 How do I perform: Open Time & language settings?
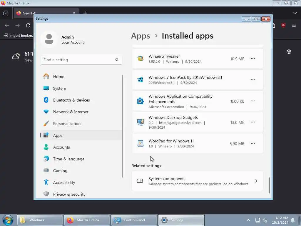tap(81, 159)
